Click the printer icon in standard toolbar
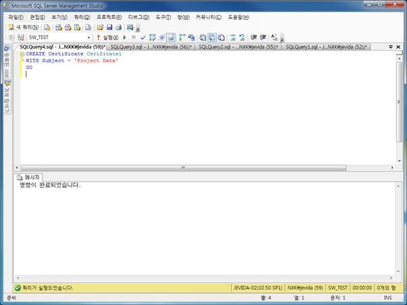 (118, 27)
